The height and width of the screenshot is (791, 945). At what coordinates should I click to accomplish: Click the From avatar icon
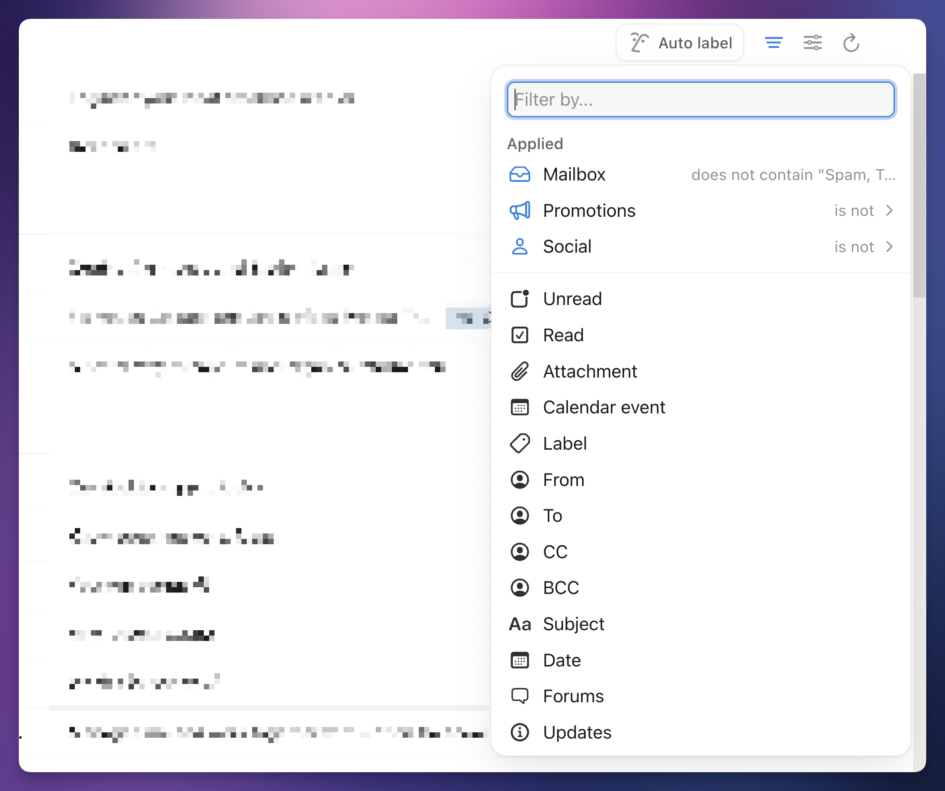pos(520,480)
